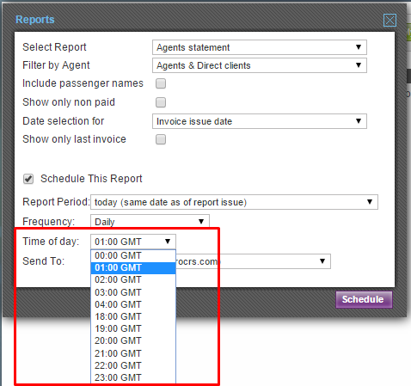Expand the Filter by Agent dropdown
The image size is (411, 386).
pyautogui.click(x=260, y=65)
